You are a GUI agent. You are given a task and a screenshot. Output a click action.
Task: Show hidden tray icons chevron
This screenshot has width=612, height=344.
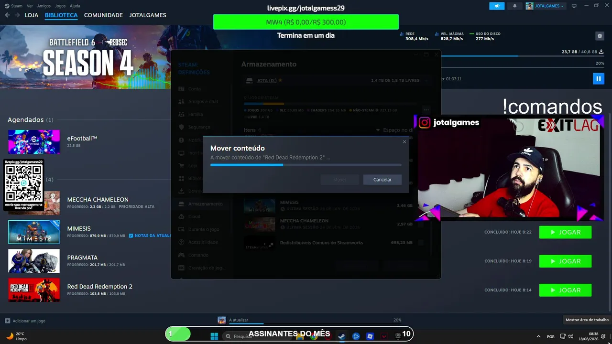539,336
